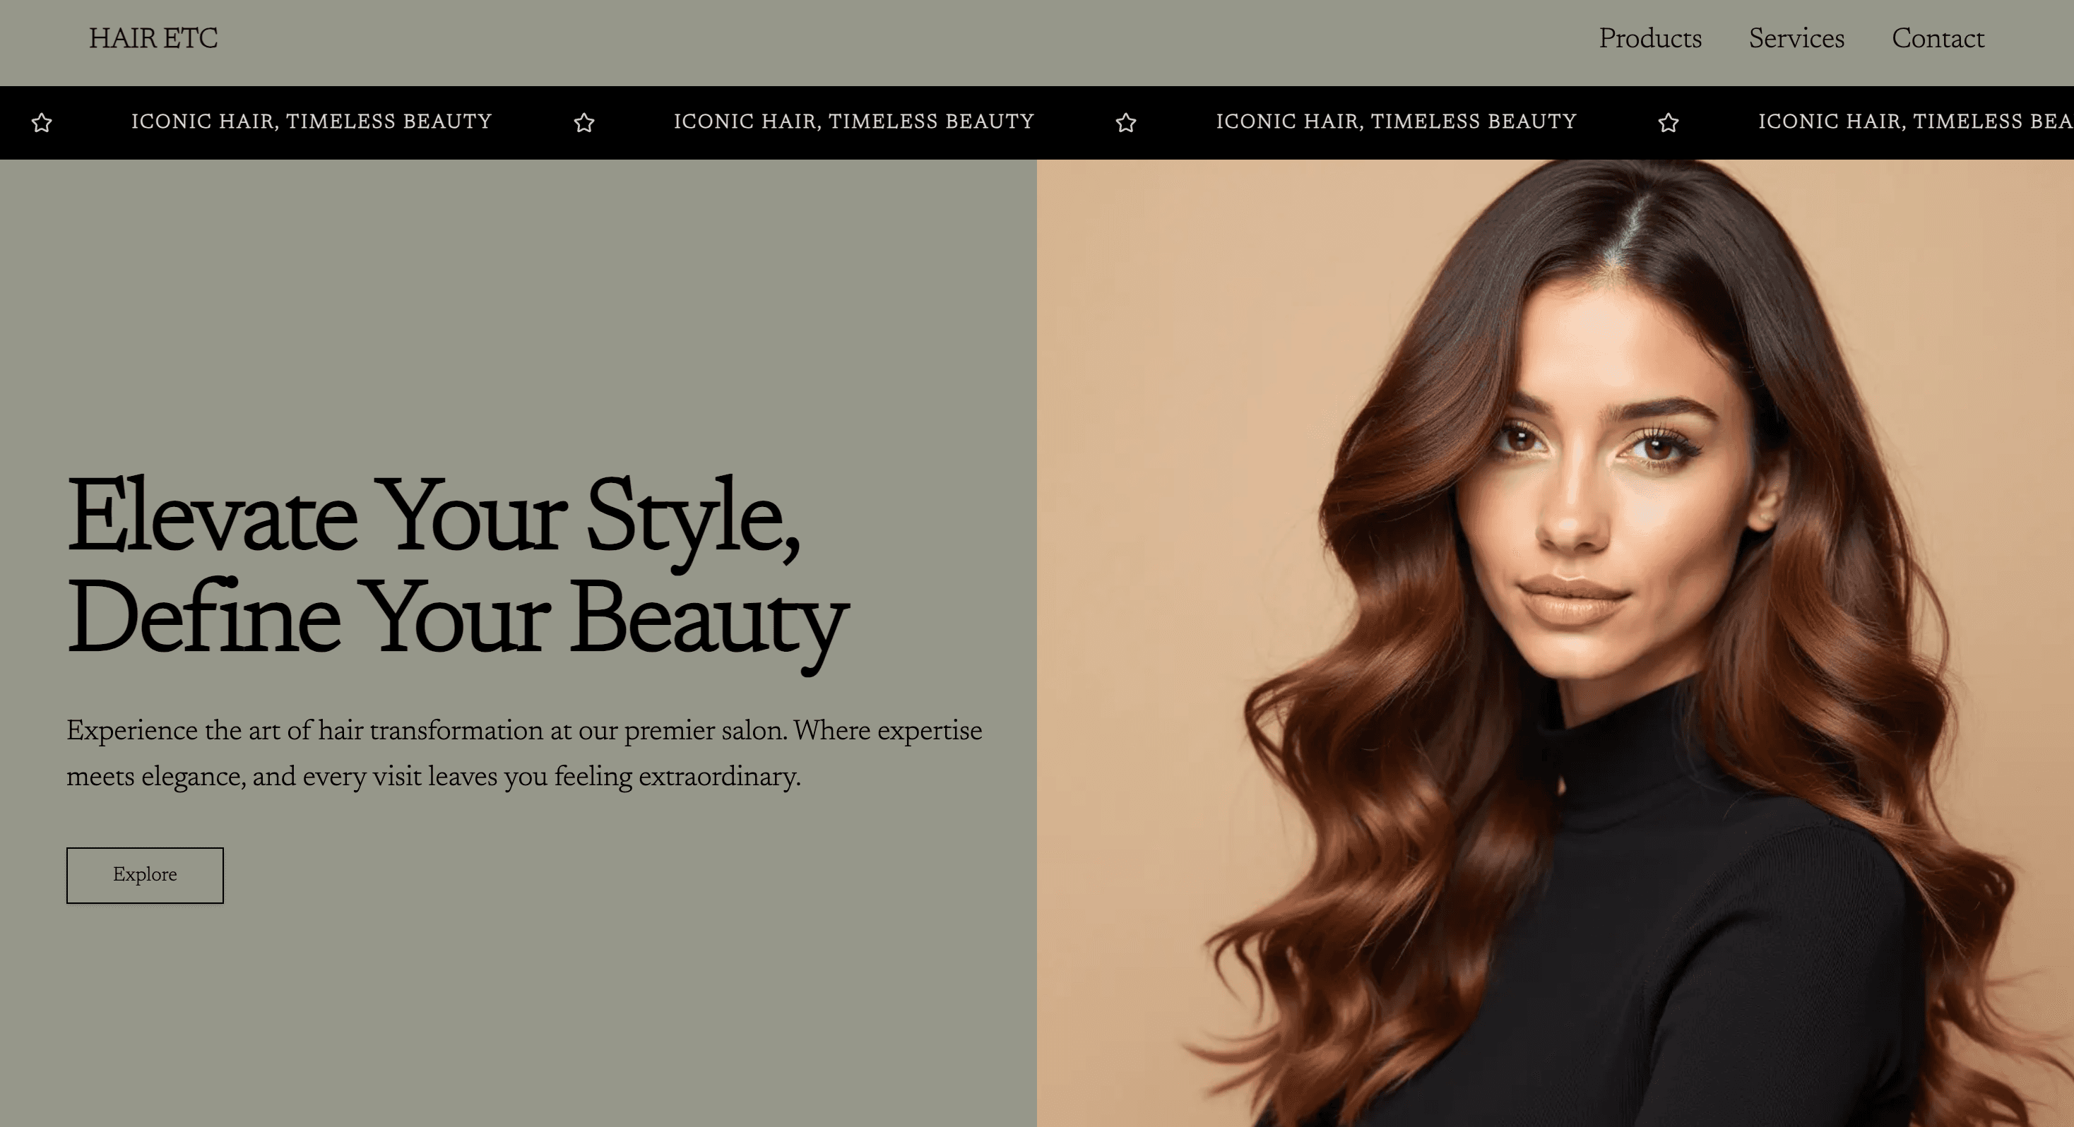Click the cut-off 'ICONIC HAIR, TIMELESS BEA' text
The width and height of the screenshot is (2074, 1127).
(x=1915, y=121)
